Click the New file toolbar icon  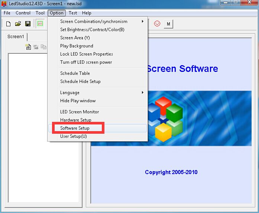8,24
